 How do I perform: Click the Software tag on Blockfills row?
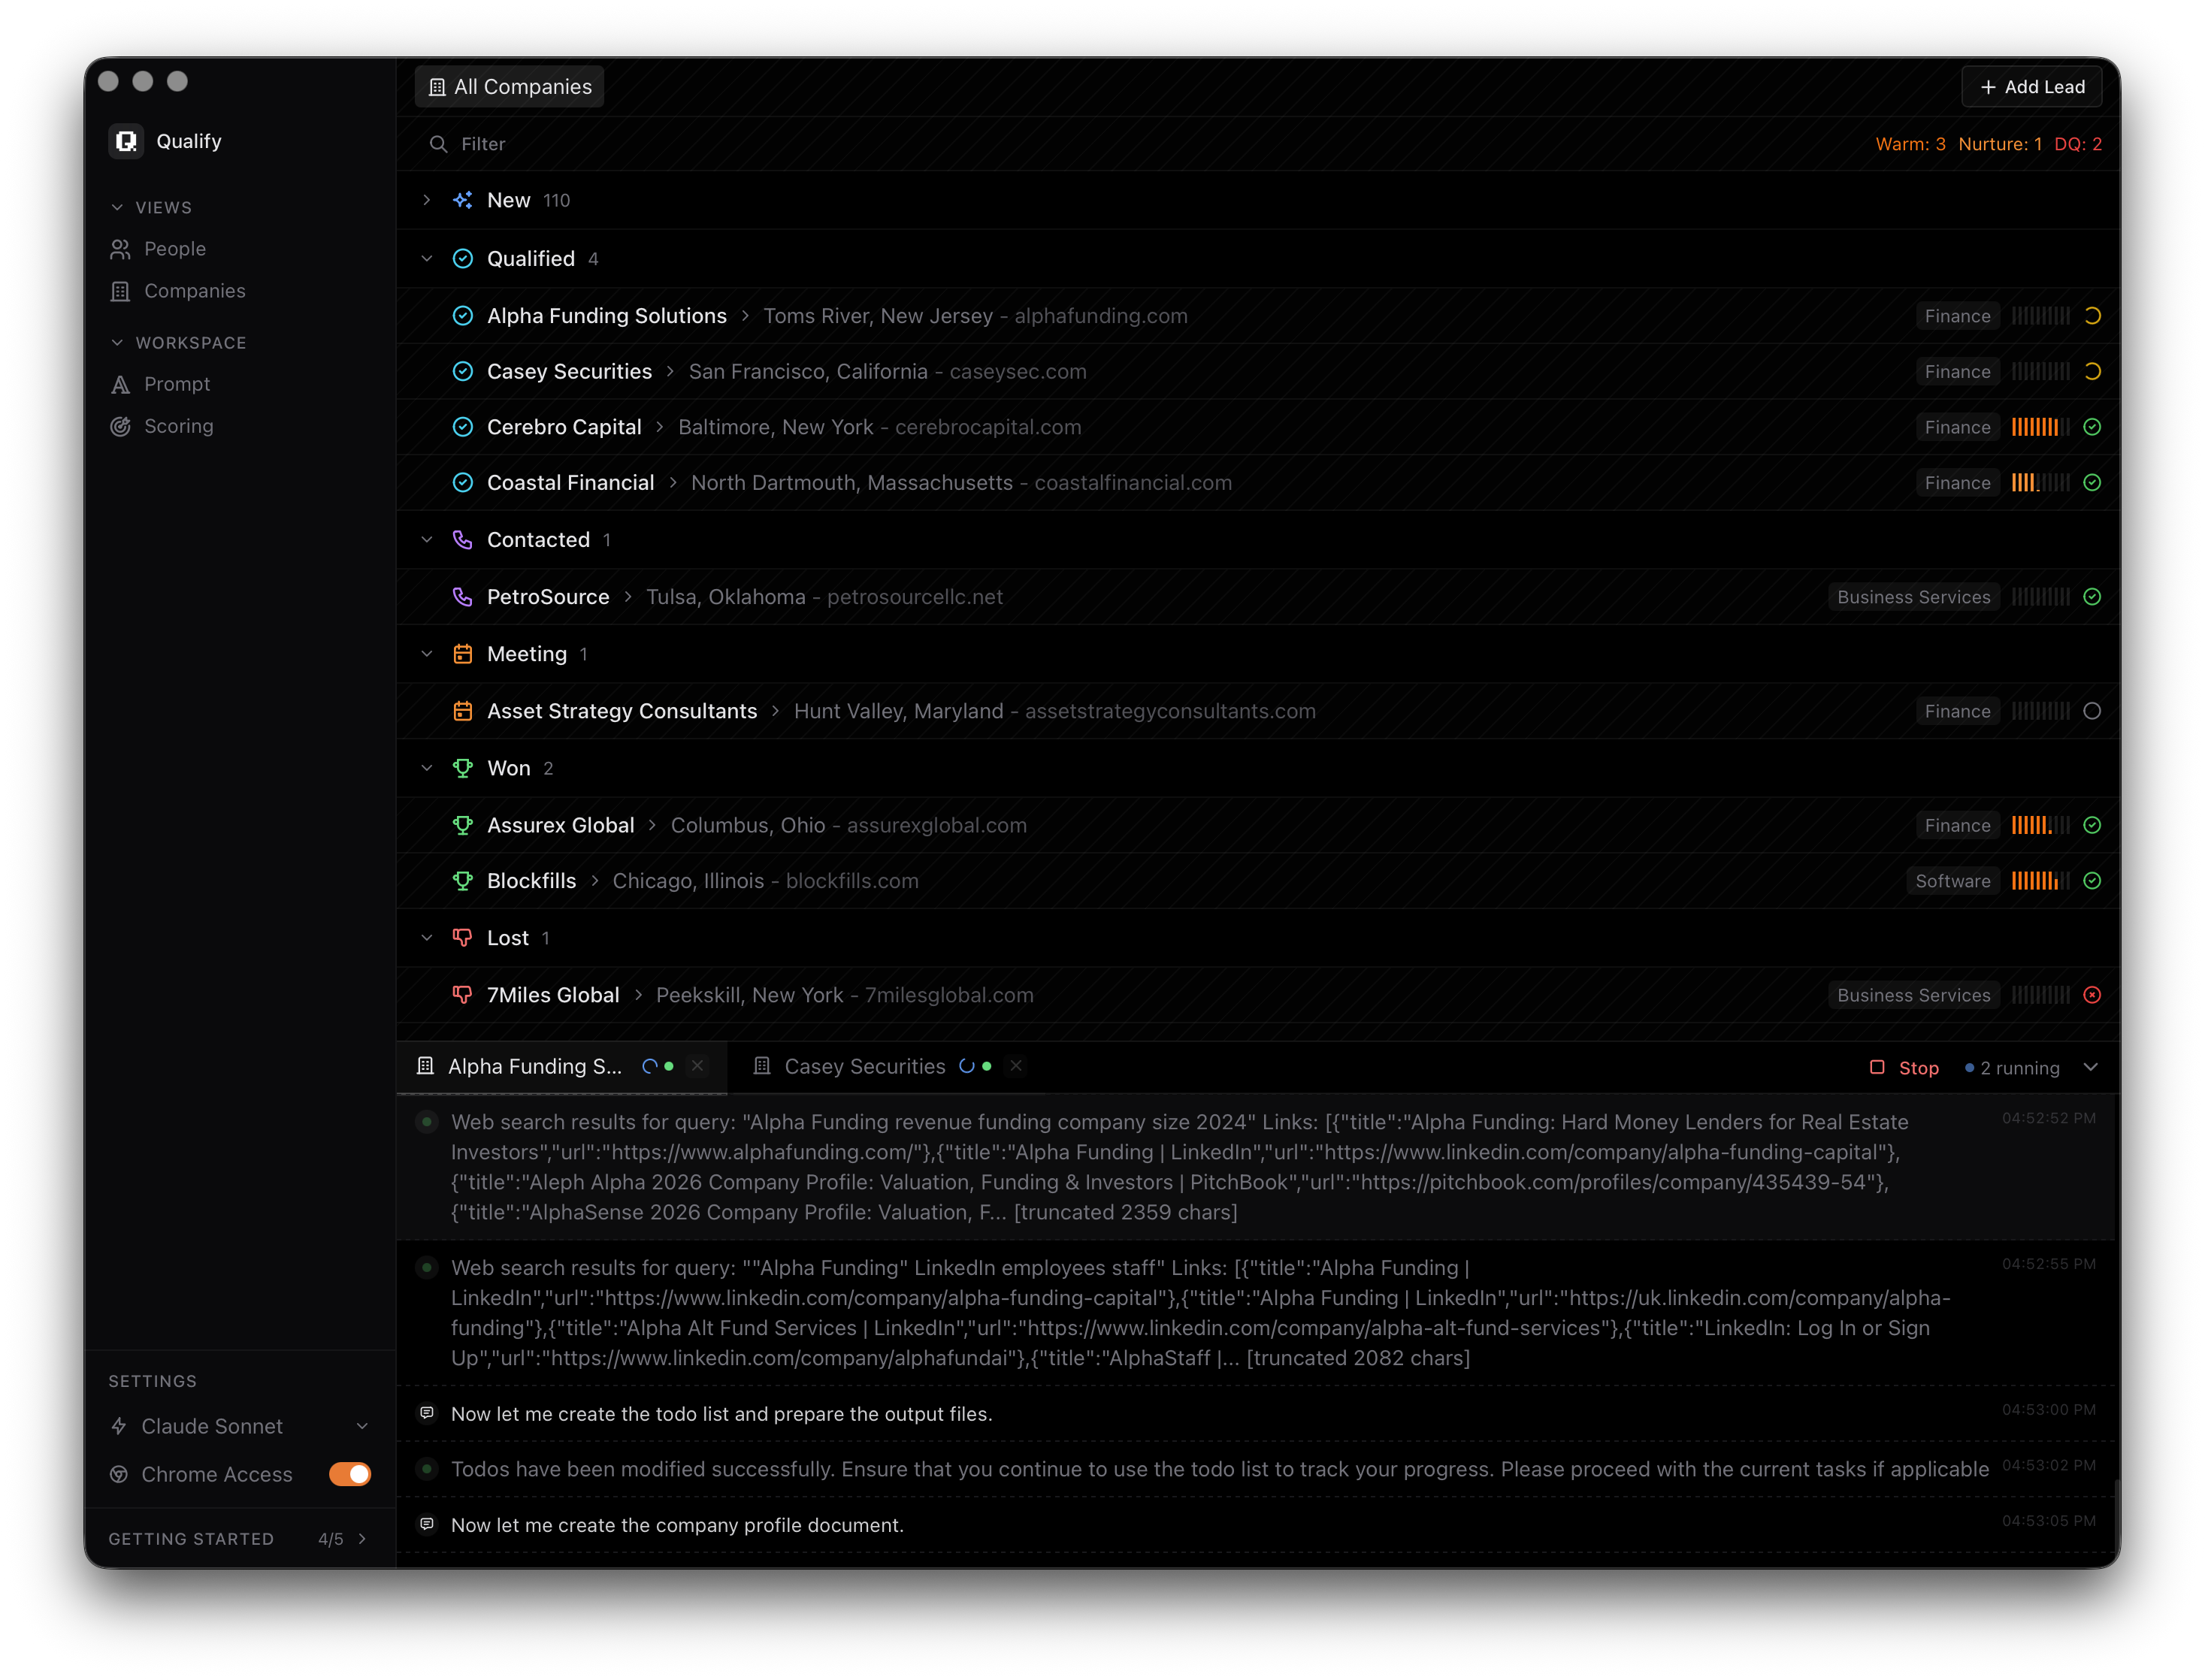(1952, 881)
